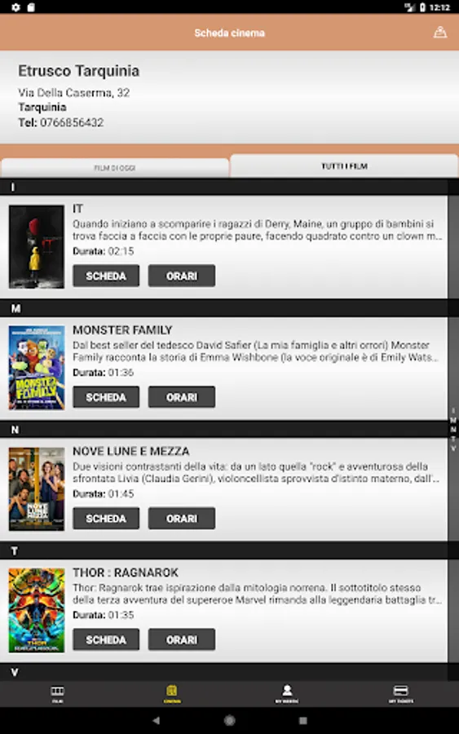Open the My Tickets card icon

(x=401, y=693)
